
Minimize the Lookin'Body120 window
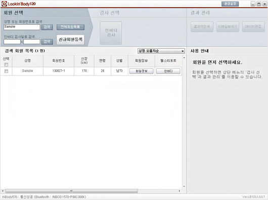(253, 4)
